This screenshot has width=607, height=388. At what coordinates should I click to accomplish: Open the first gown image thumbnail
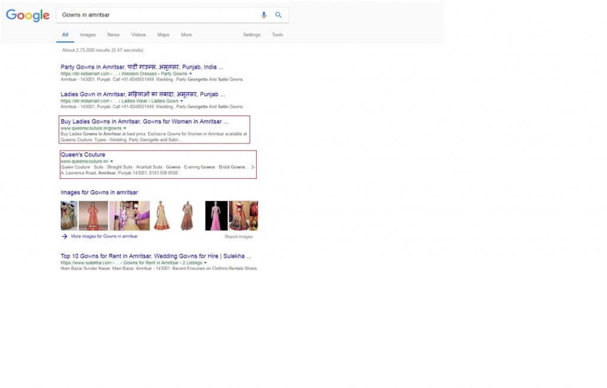(69, 216)
